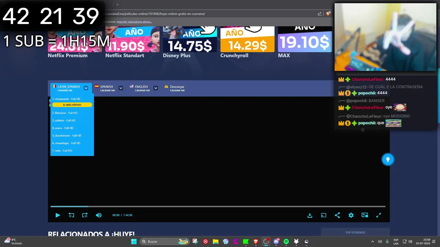
Task: Open the player share icon
Action: point(337,215)
